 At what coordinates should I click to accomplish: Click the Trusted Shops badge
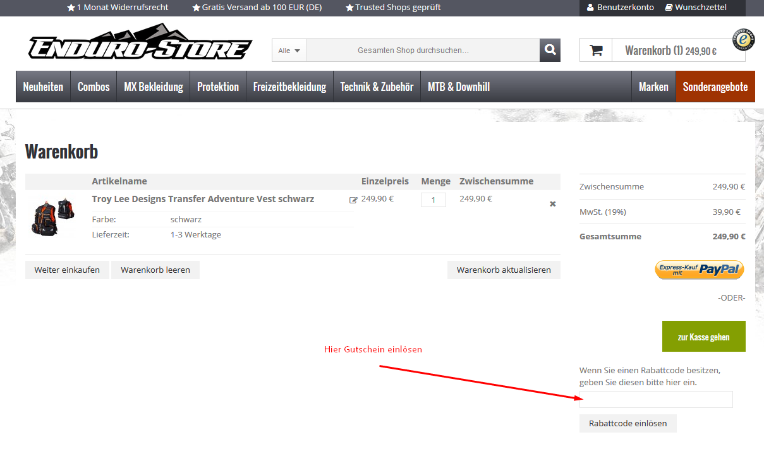(x=743, y=39)
